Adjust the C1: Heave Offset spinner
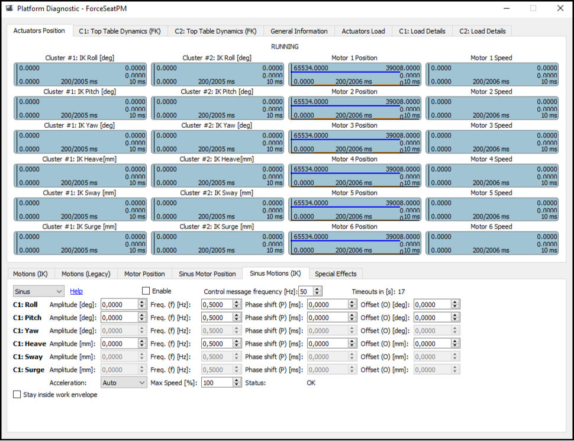Screen dimensions: 574x441 (456, 343)
